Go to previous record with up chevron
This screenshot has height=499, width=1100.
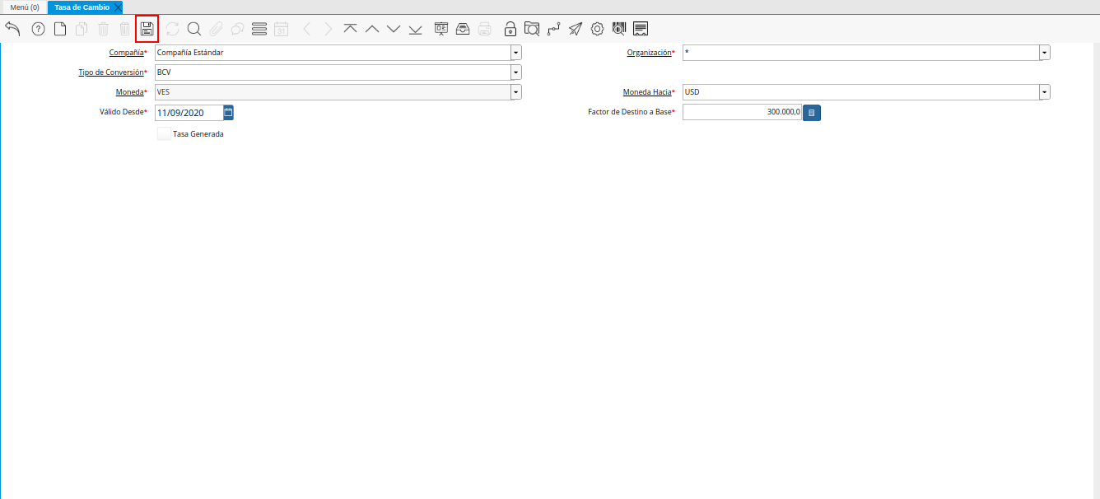[372, 29]
